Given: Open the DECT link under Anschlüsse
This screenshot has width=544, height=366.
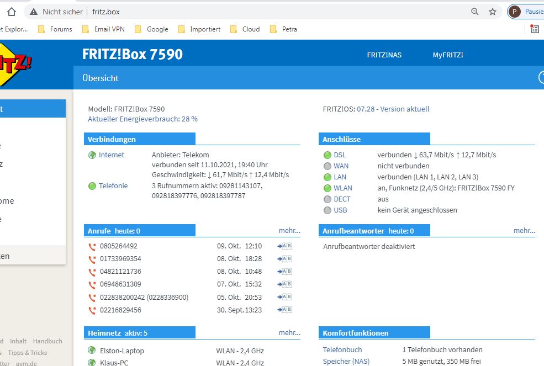Looking at the screenshot, I should (x=342, y=199).
